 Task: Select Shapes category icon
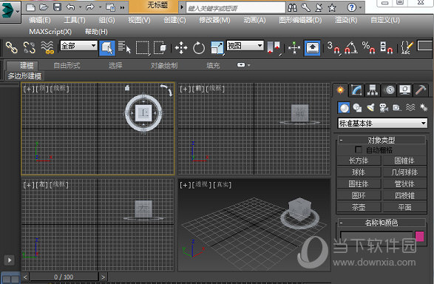357,108
